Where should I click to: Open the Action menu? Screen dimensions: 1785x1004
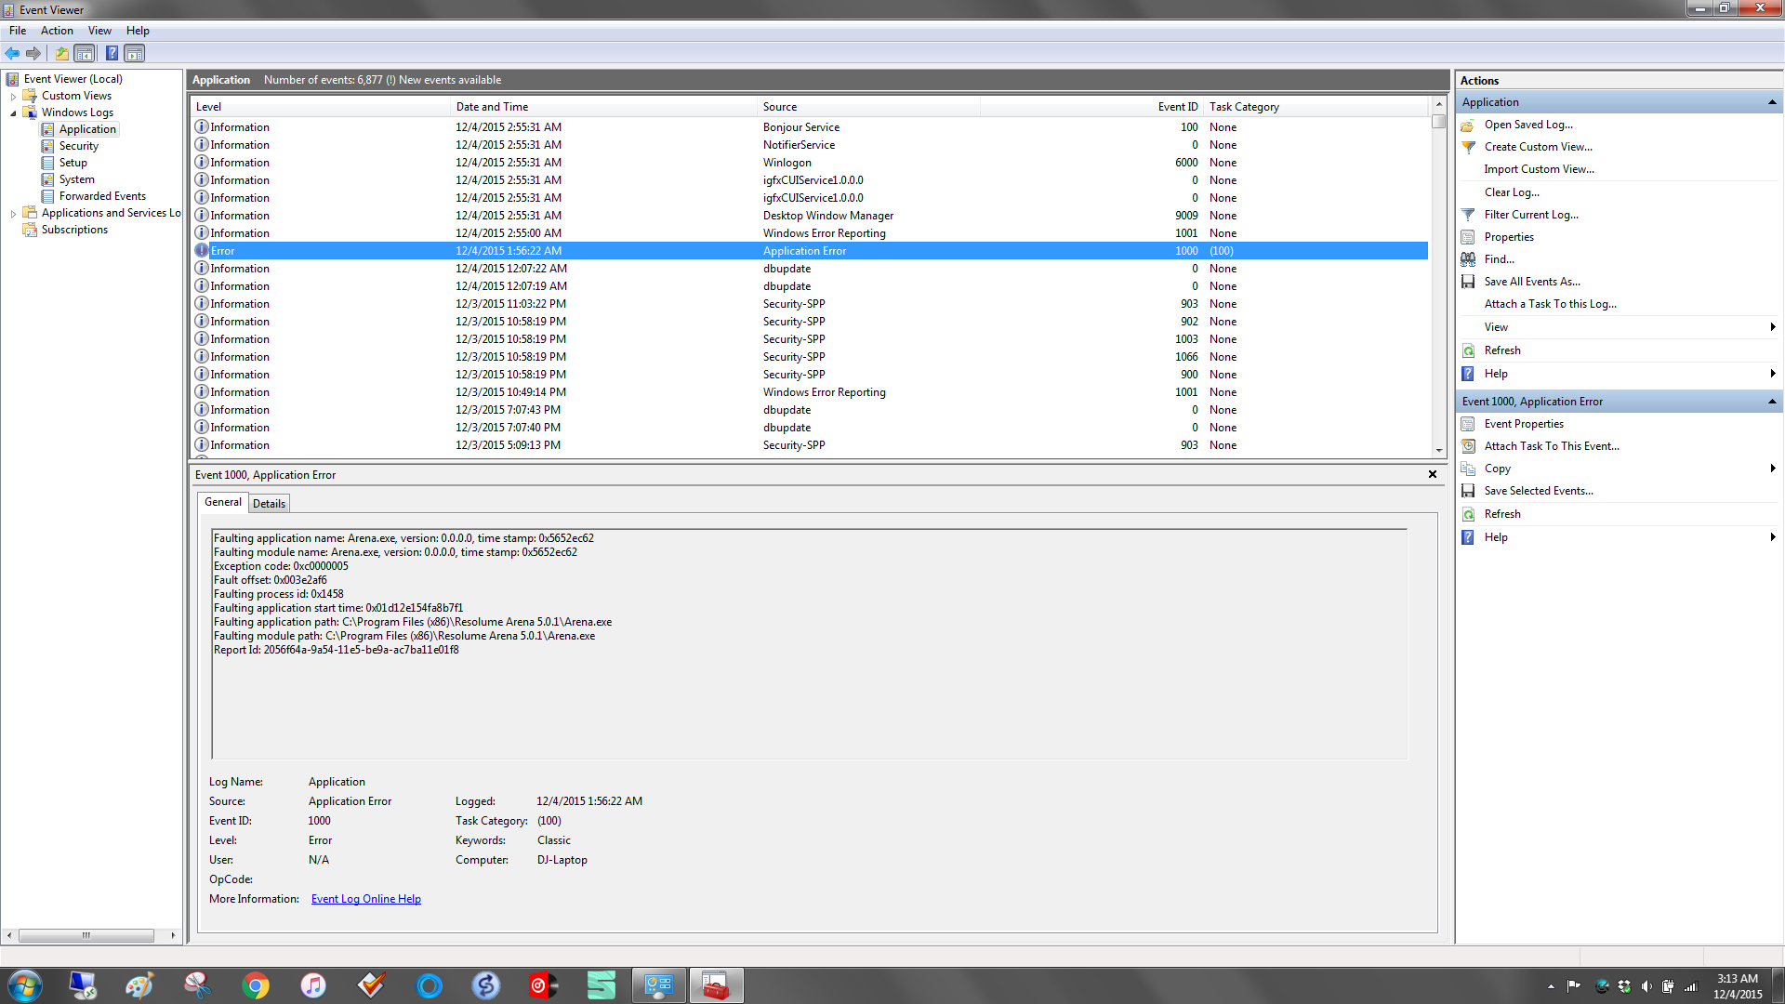point(57,31)
